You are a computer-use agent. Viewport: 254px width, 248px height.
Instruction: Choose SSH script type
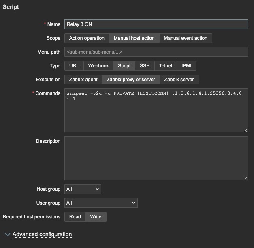pyautogui.click(x=145, y=66)
